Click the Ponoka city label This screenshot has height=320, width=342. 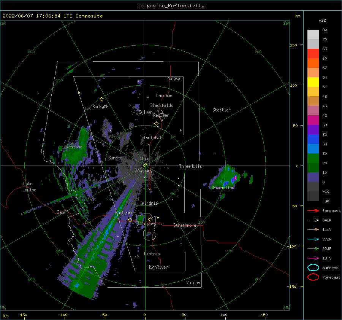pyautogui.click(x=173, y=78)
